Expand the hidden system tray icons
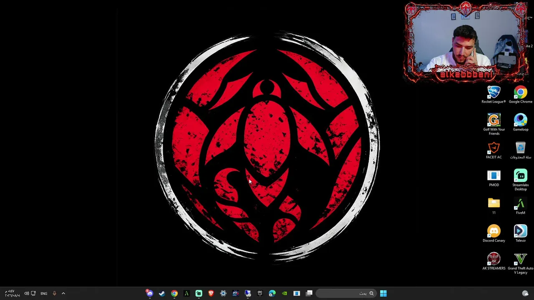Viewport: 534px width, 300px height. point(63,293)
